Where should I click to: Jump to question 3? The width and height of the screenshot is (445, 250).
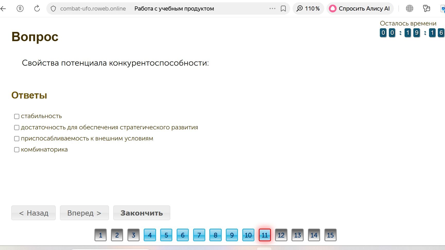coord(133,235)
